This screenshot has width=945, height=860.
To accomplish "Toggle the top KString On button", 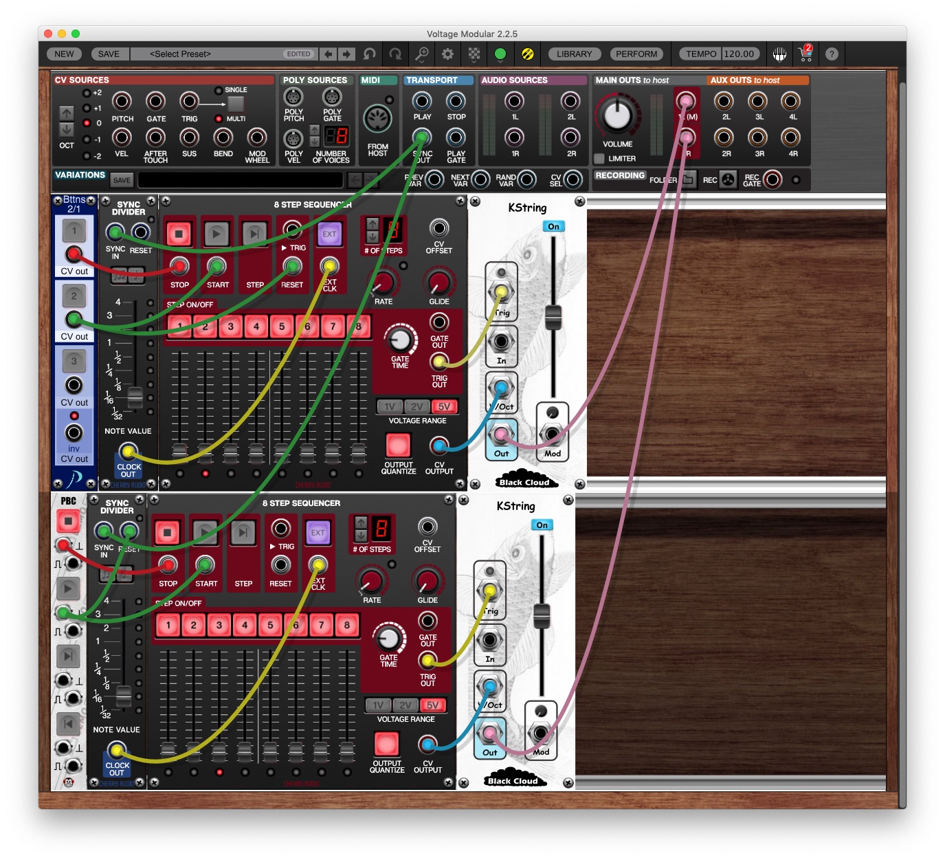I will (x=553, y=226).
